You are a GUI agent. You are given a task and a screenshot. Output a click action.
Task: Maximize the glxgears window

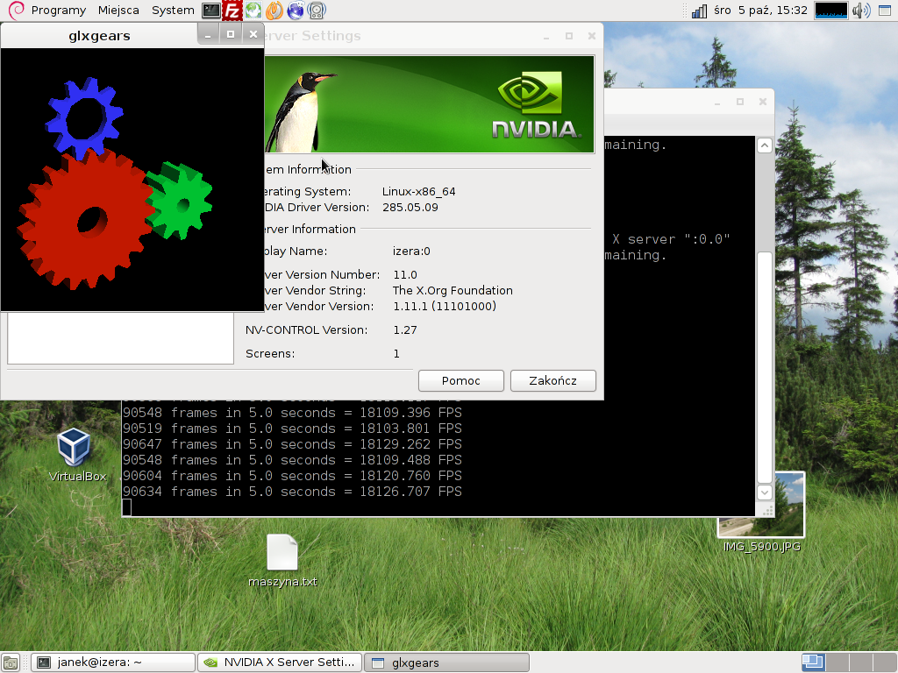pos(231,35)
